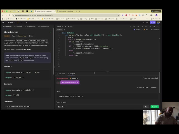Image resolution: width=179 pixels, height=134 pixels.
Task: Show the Company Tags
Action: tap(22, 36)
